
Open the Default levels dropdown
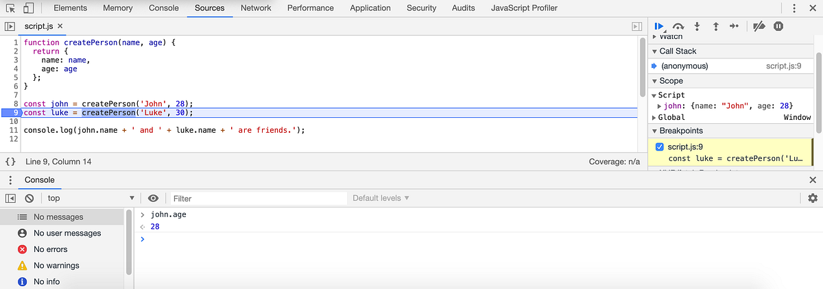pyautogui.click(x=381, y=198)
